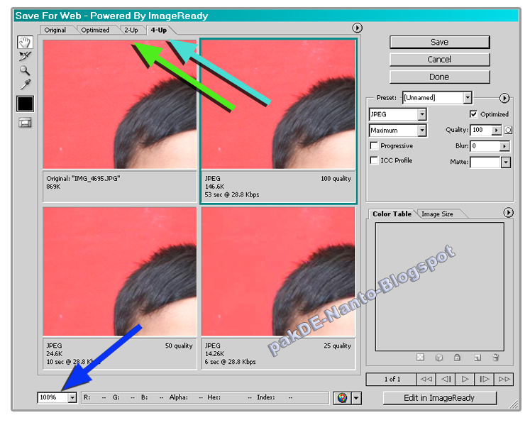Image resolution: width=530 pixels, height=425 pixels.
Task: Step to previous animation frame
Action: 446,379
